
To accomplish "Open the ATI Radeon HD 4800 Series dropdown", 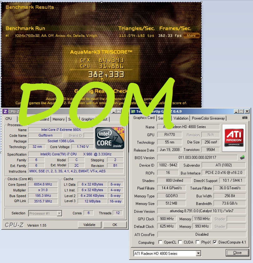I will [198, 253].
